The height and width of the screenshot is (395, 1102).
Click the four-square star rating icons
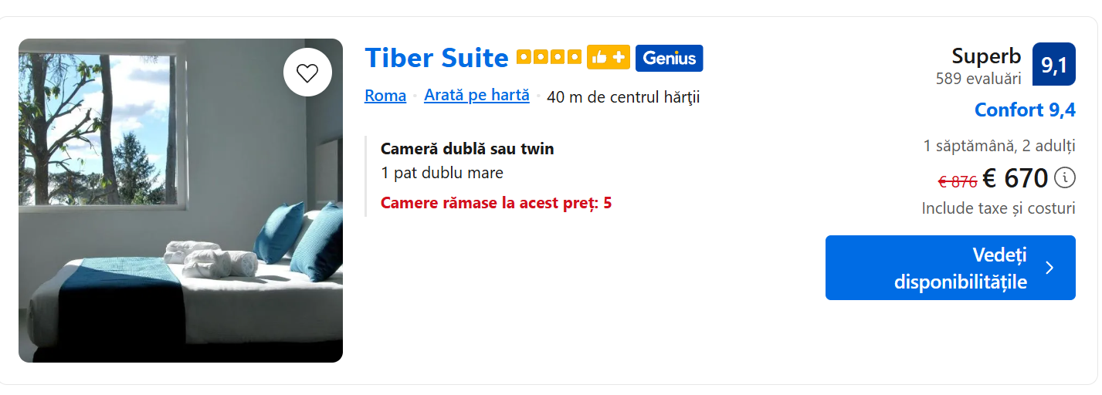tap(548, 58)
